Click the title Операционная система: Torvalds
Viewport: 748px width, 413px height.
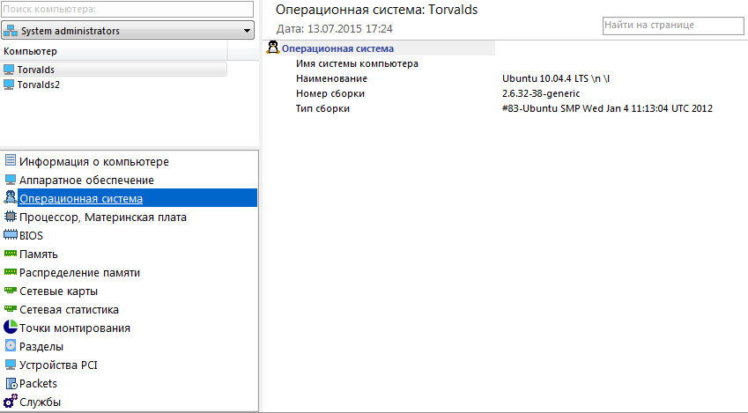tap(376, 10)
